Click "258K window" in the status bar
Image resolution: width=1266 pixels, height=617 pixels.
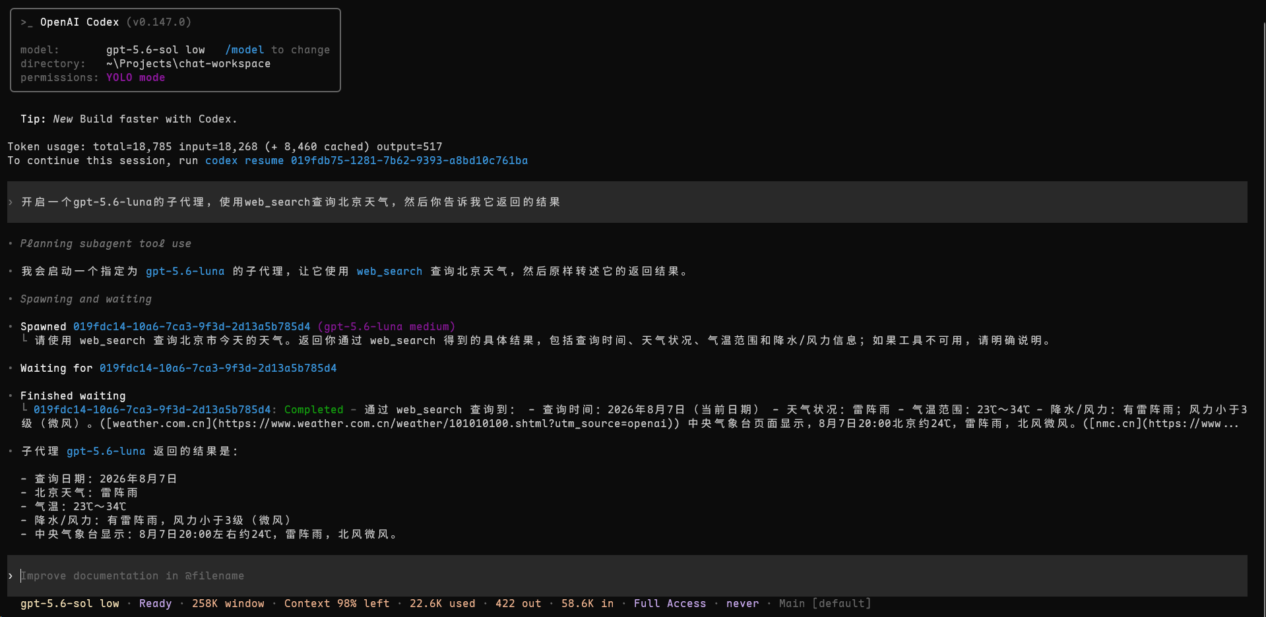coord(228,604)
